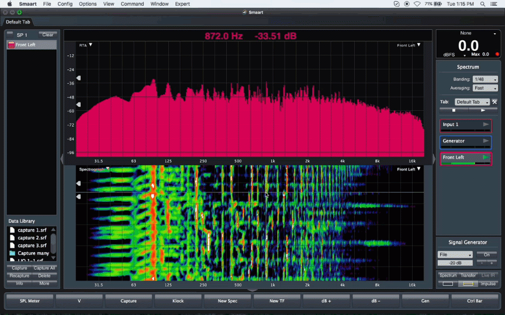Select the split two-pane view layout icon
The height and width of the screenshot is (315, 505).
pyautogui.click(x=468, y=284)
